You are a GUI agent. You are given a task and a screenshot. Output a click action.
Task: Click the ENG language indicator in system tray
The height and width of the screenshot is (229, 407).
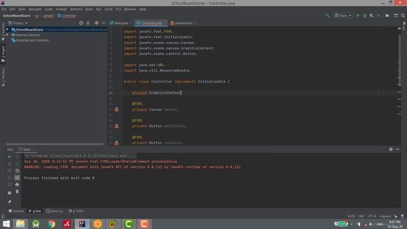(380, 224)
